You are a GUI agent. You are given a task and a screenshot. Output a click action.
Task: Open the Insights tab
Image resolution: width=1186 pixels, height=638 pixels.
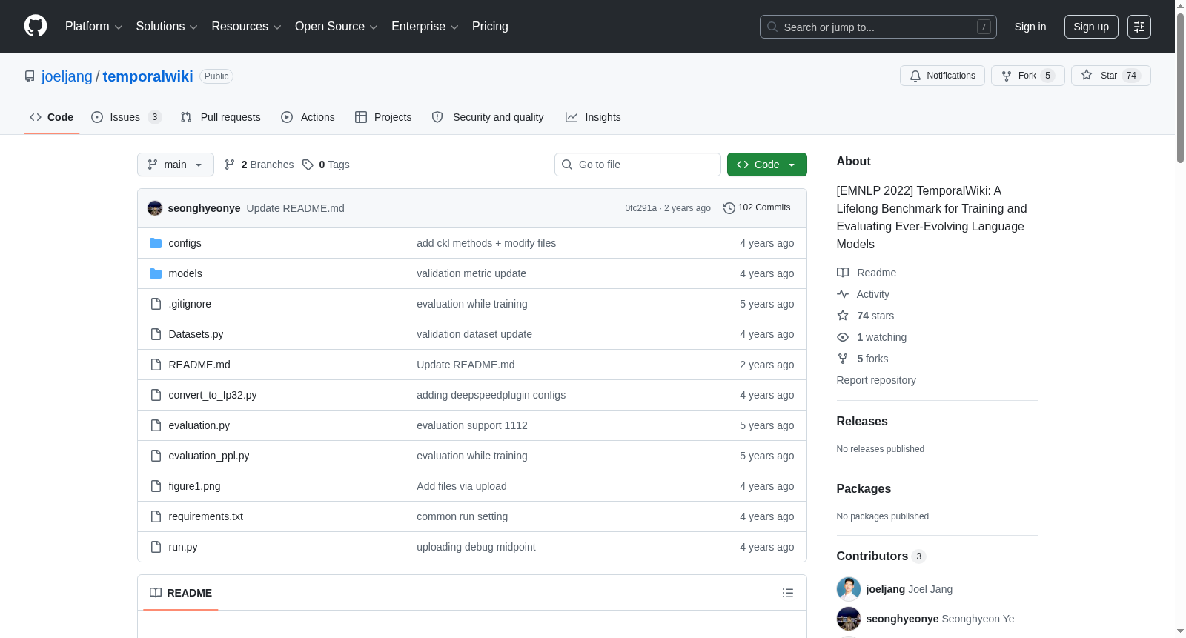point(593,117)
